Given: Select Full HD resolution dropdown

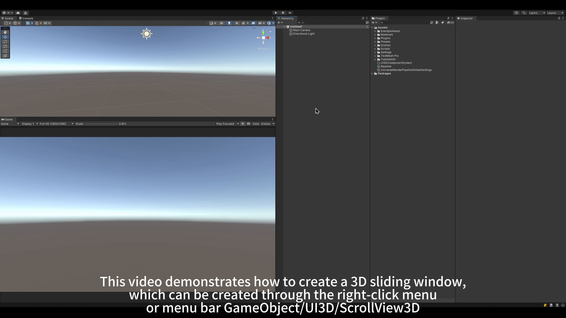Looking at the screenshot, I should 55,123.
